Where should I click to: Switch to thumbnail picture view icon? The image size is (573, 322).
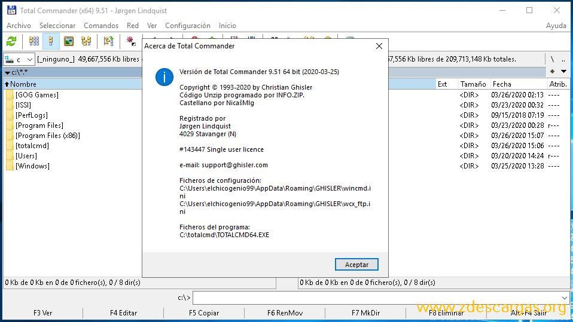click(x=68, y=41)
